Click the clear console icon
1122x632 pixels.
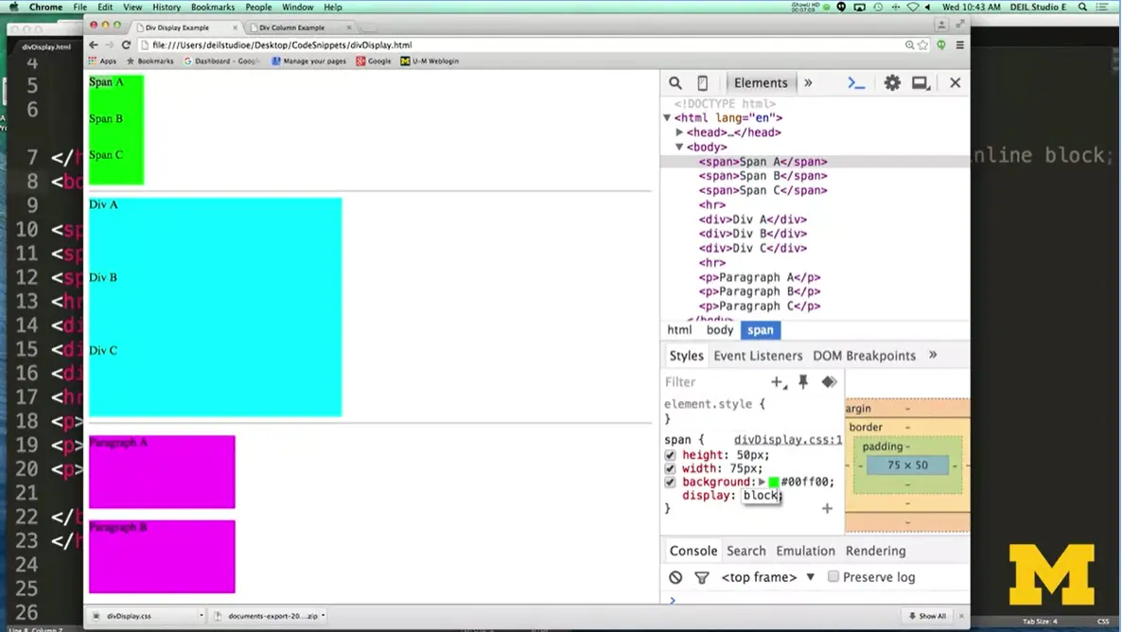click(x=675, y=577)
